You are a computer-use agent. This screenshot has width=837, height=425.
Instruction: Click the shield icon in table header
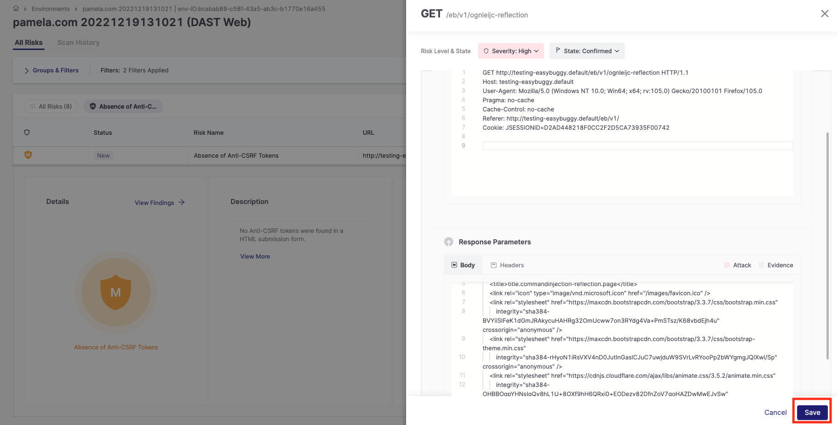pos(27,132)
